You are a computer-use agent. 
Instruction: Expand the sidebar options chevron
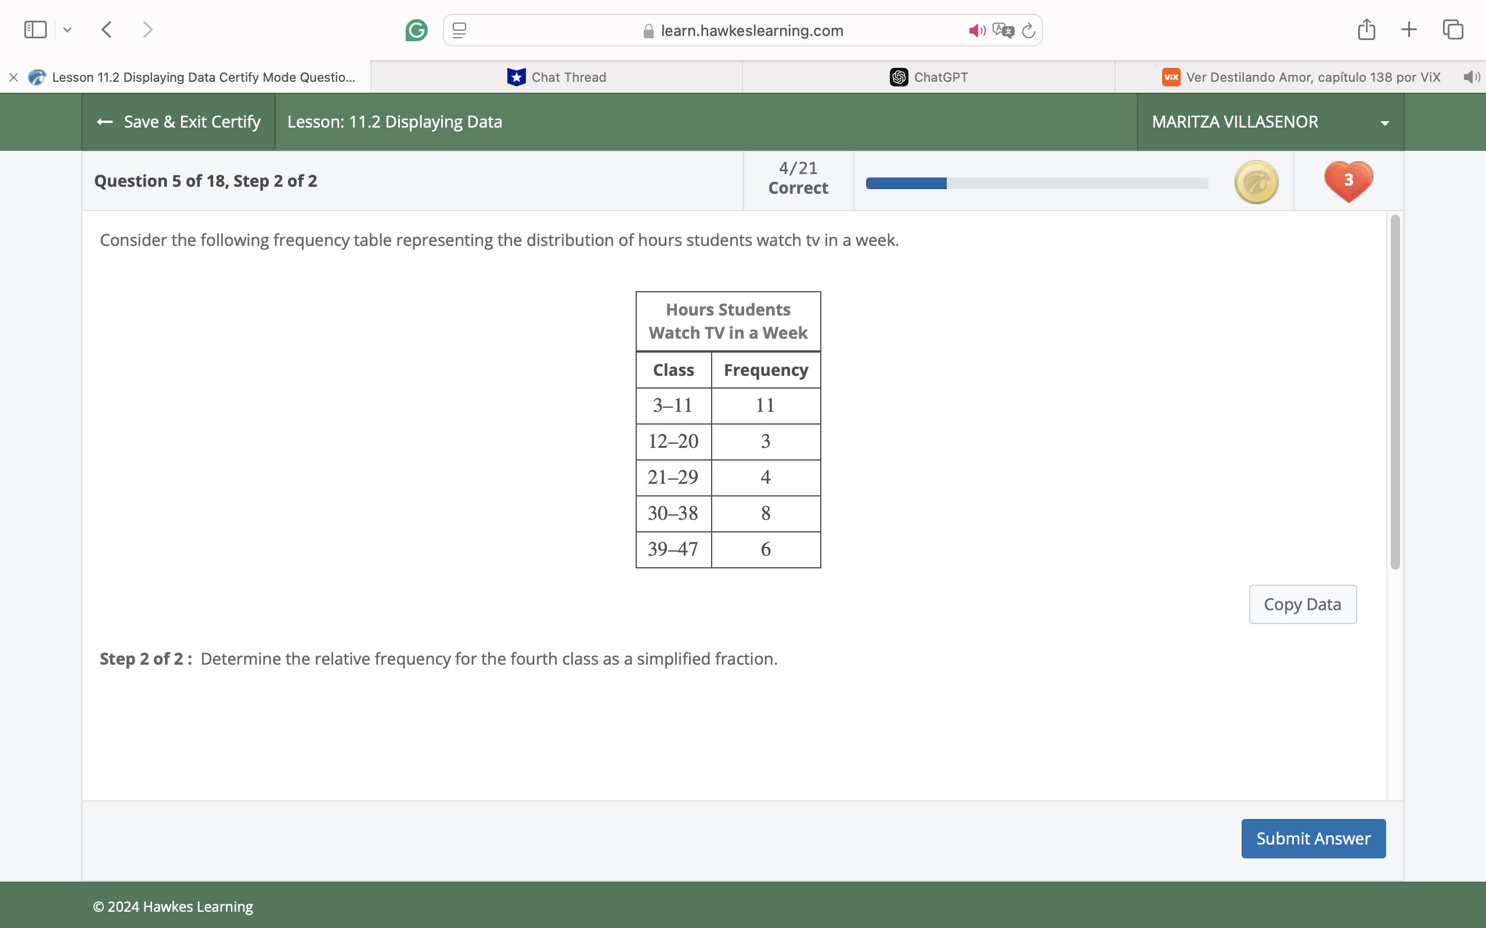[67, 30]
